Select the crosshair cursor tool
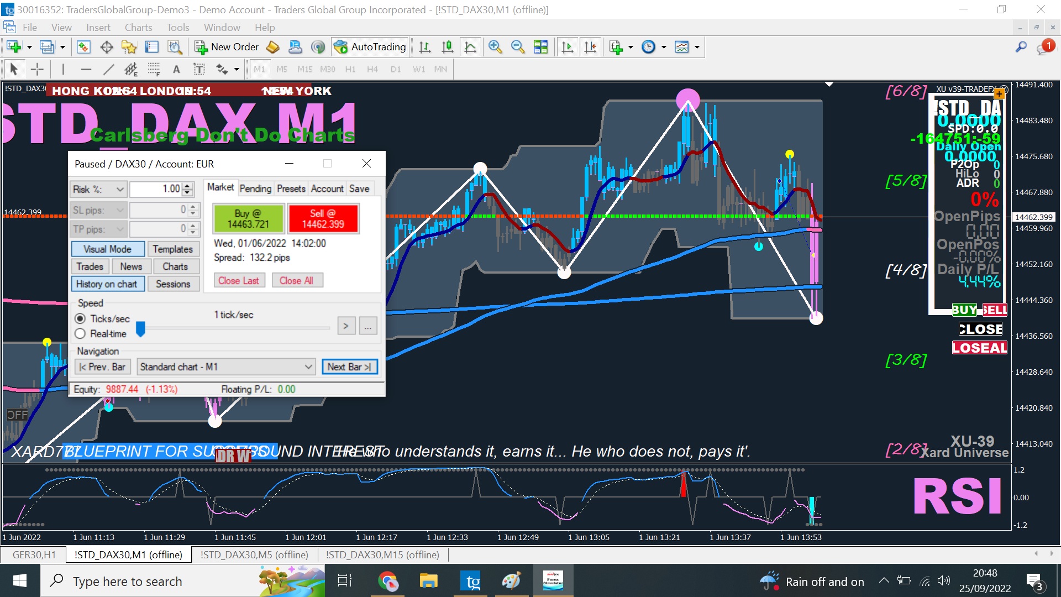Viewport: 1061px width, 597px height. [x=37, y=69]
